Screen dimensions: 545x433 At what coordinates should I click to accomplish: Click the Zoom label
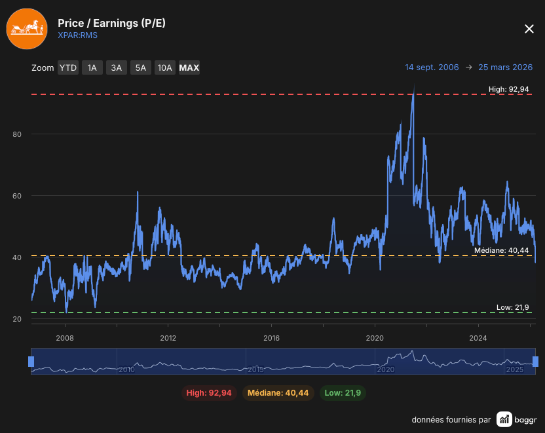tap(43, 67)
